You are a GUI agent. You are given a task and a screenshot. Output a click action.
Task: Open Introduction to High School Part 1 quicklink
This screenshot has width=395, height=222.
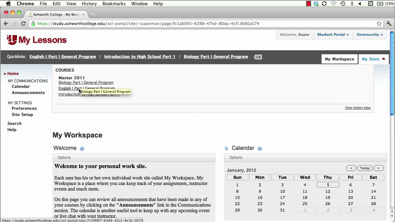140,57
